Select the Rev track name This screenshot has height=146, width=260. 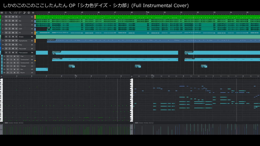pos(22,69)
